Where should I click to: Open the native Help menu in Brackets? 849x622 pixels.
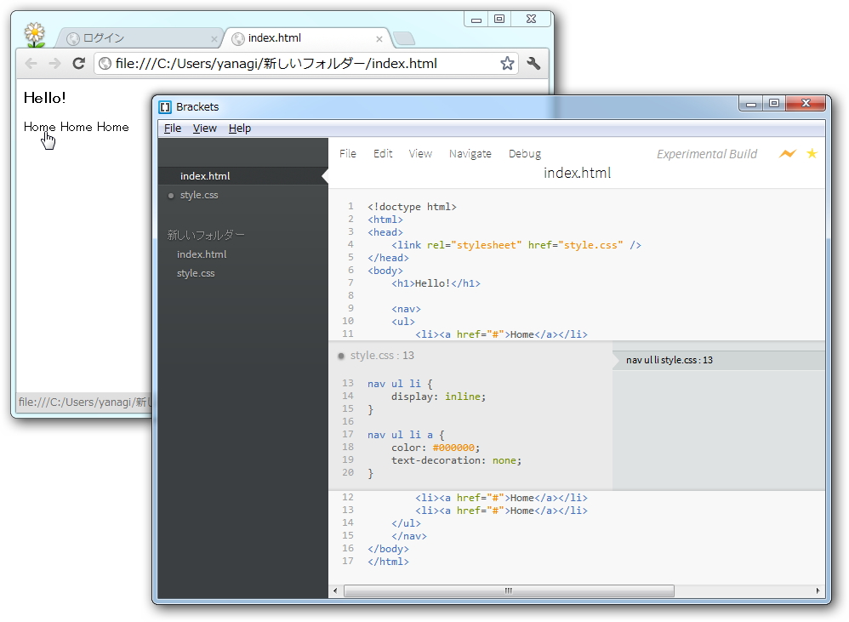pyautogui.click(x=240, y=128)
